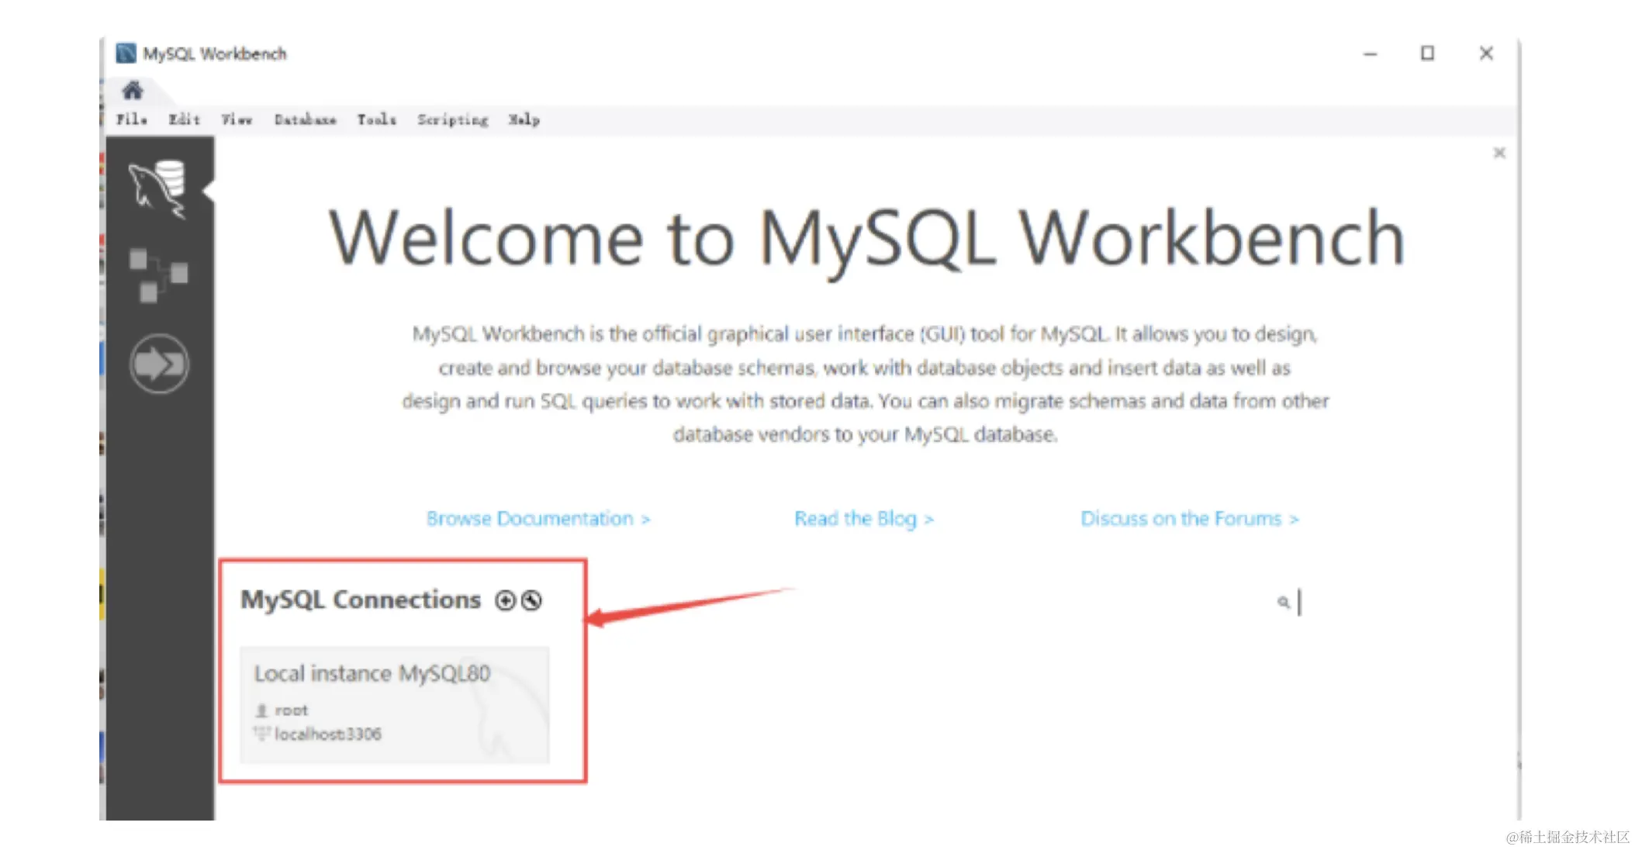
Task: Close the MySQL Workbench window
Action: click(1486, 53)
